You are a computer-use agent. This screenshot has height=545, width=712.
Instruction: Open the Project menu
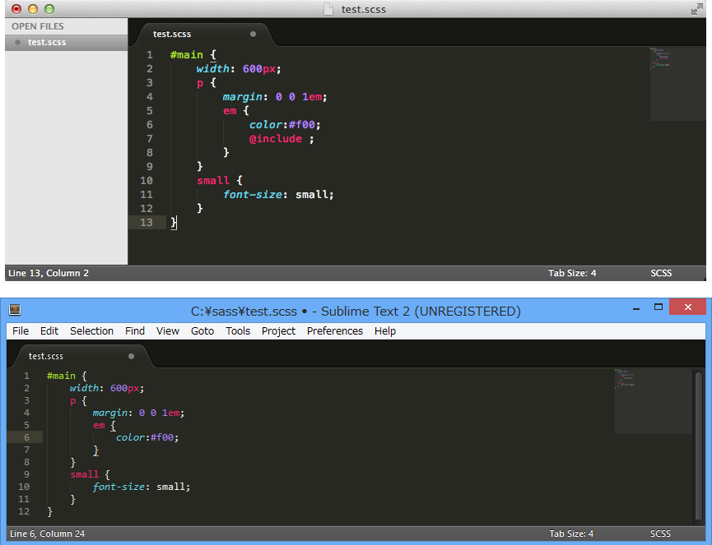278,331
